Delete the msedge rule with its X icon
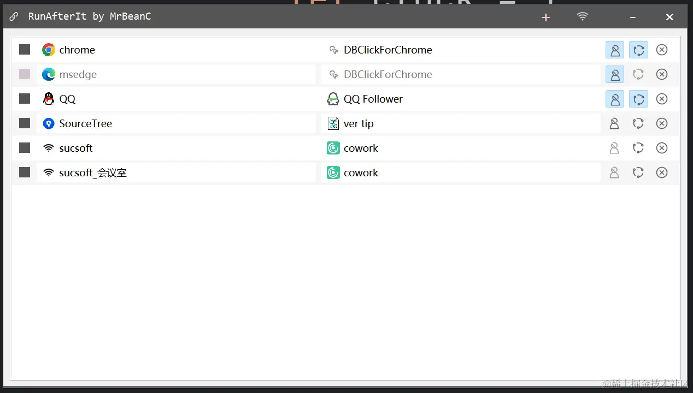The image size is (693, 393). (662, 74)
